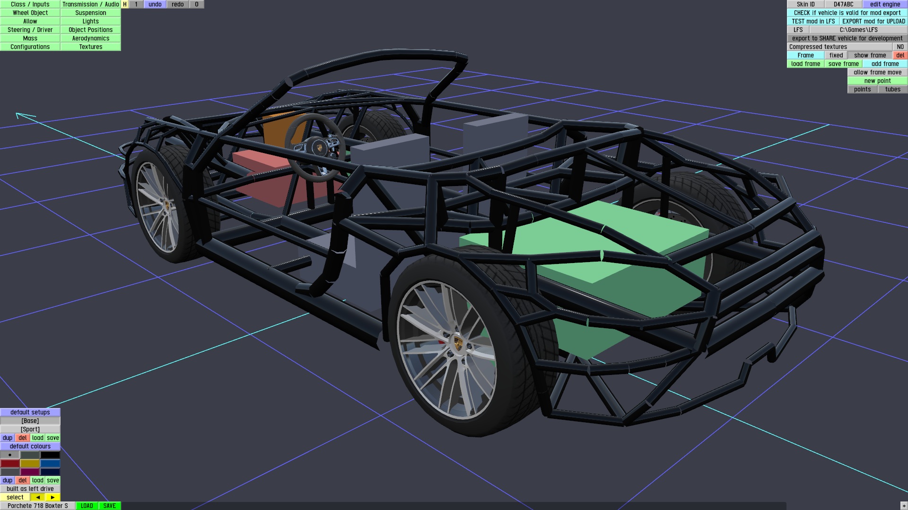This screenshot has height=510, width=908.
Task: Click the next vehicle right arrow
Action: (x=52, y=497)
